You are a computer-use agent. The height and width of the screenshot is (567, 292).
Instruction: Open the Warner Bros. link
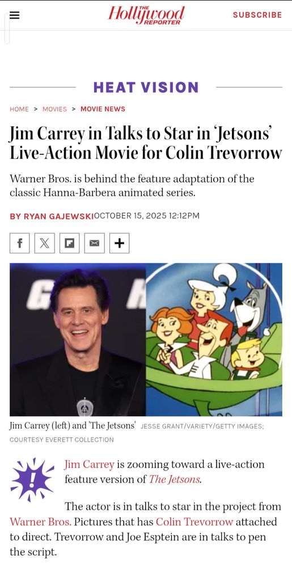40,522
